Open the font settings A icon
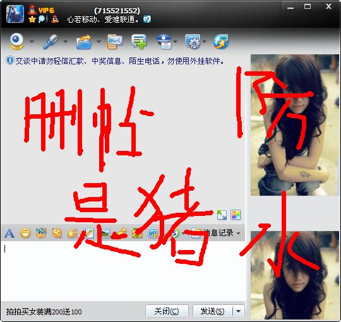 (9, 234)
